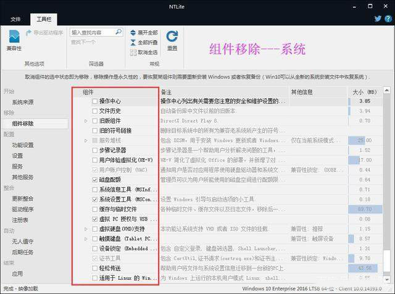
Task: Click 查找下一个 button
Action: click(x=83, y=42)
